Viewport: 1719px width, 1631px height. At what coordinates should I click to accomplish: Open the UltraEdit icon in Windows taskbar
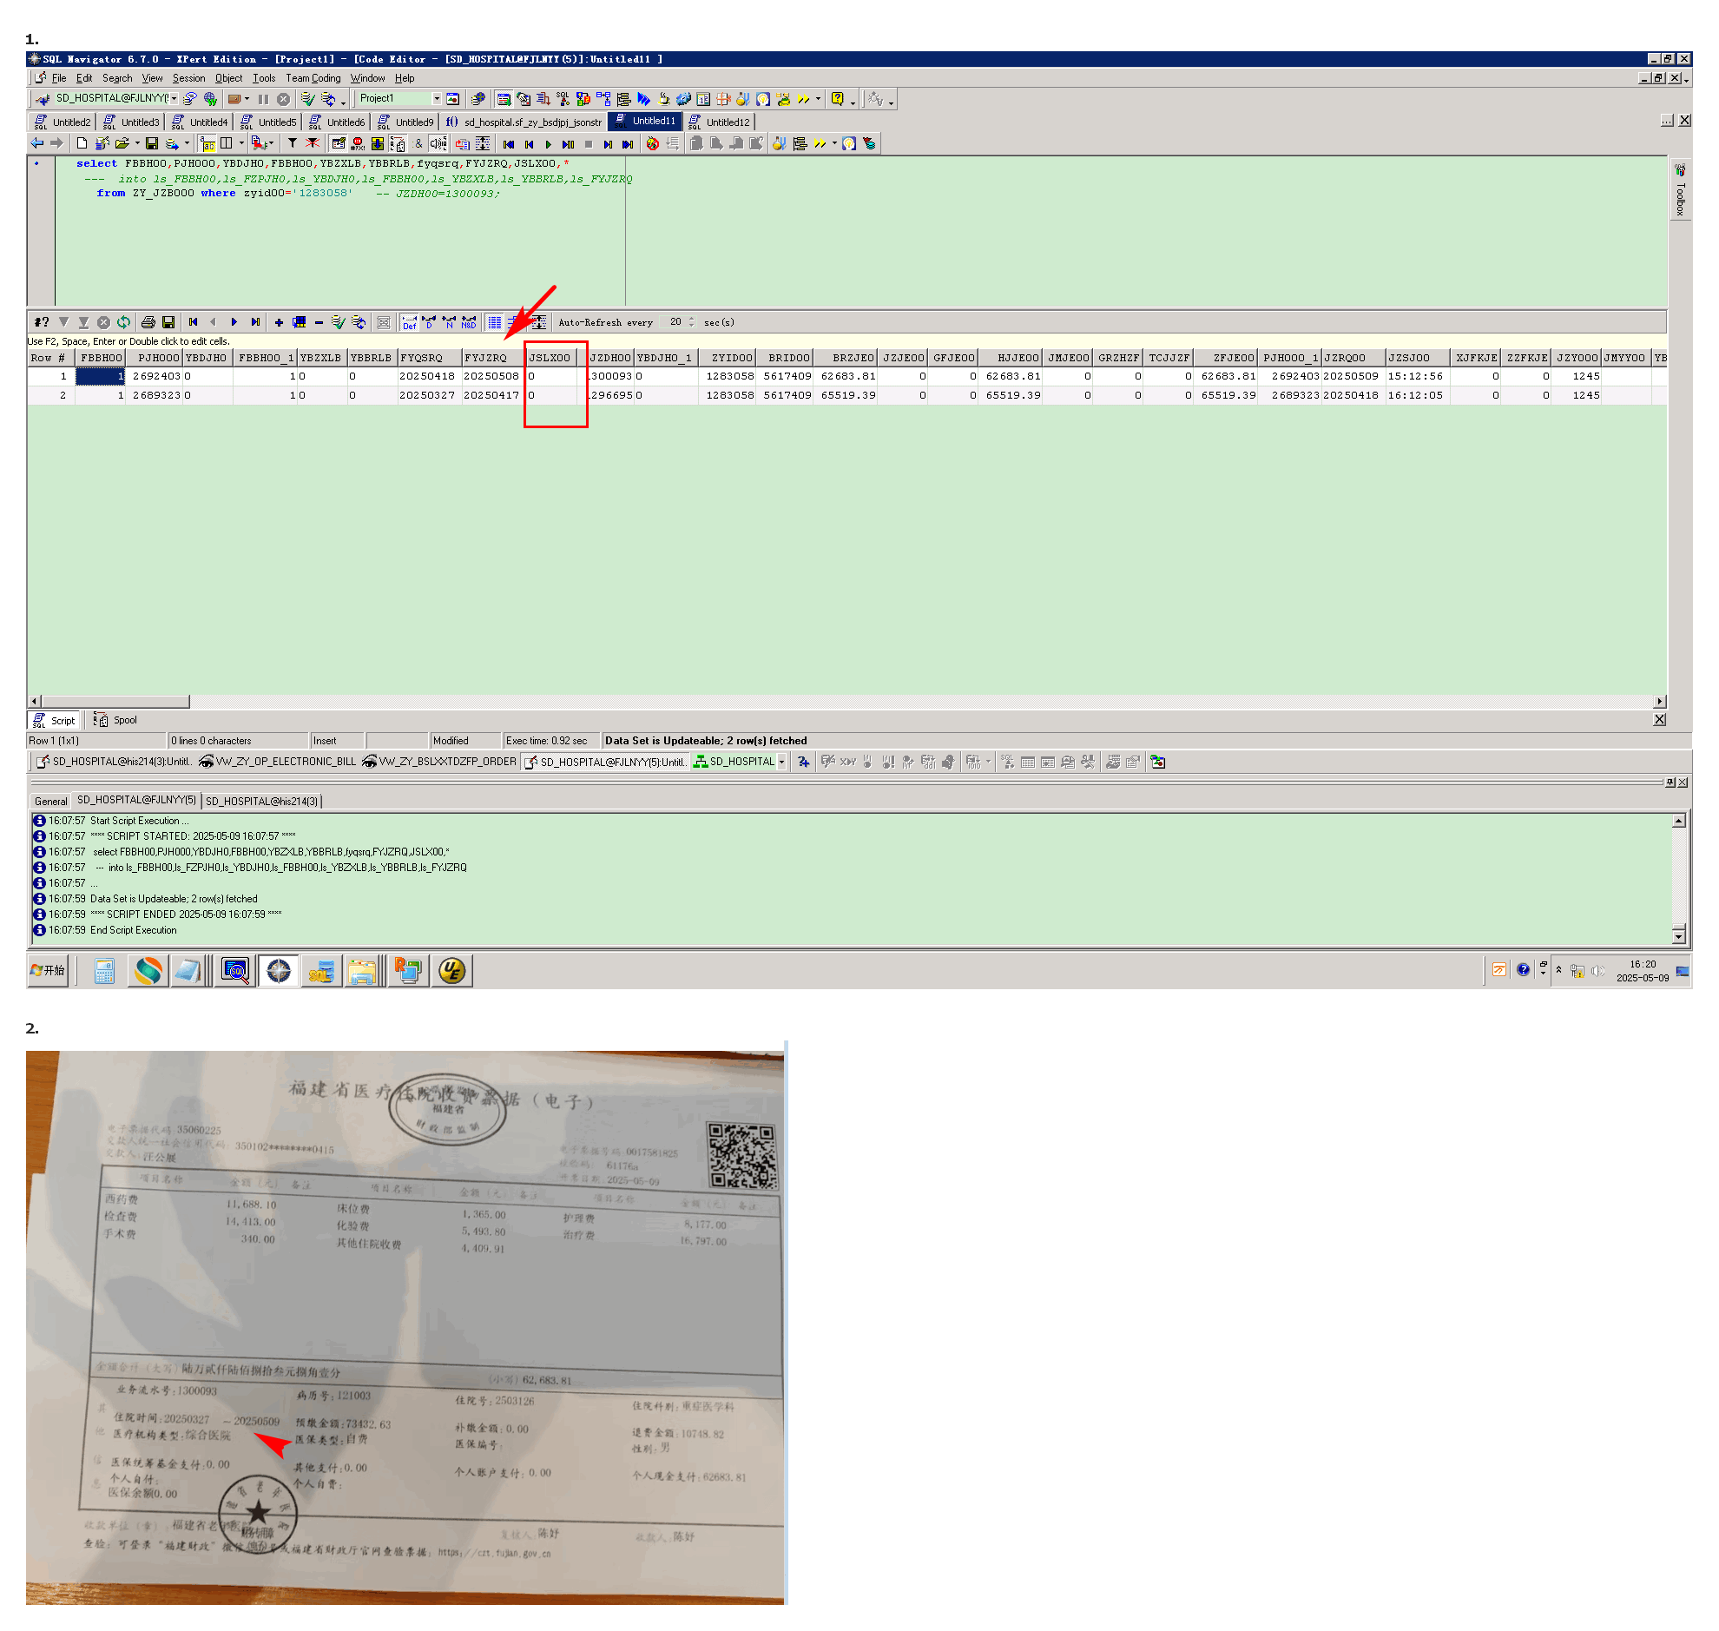(452, 971)
